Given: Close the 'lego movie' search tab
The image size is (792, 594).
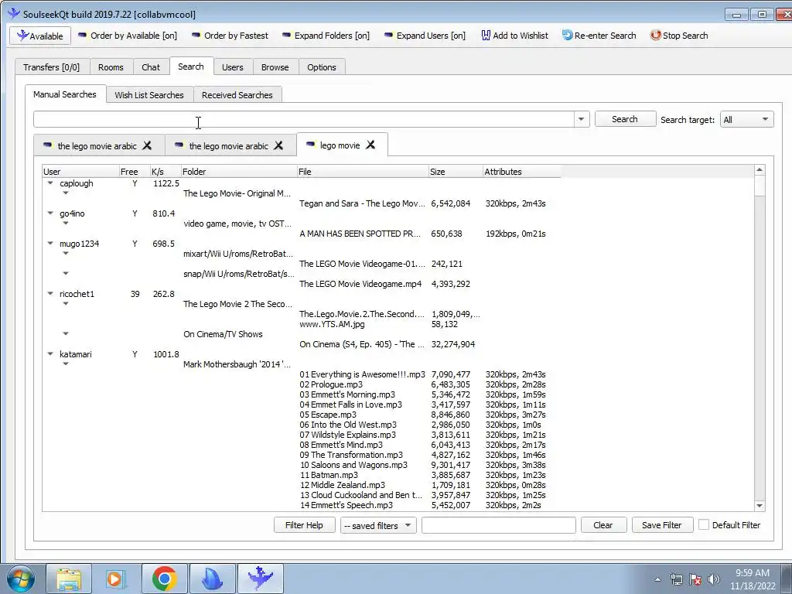Looking at the screenshot, I should tap(370, 145).
